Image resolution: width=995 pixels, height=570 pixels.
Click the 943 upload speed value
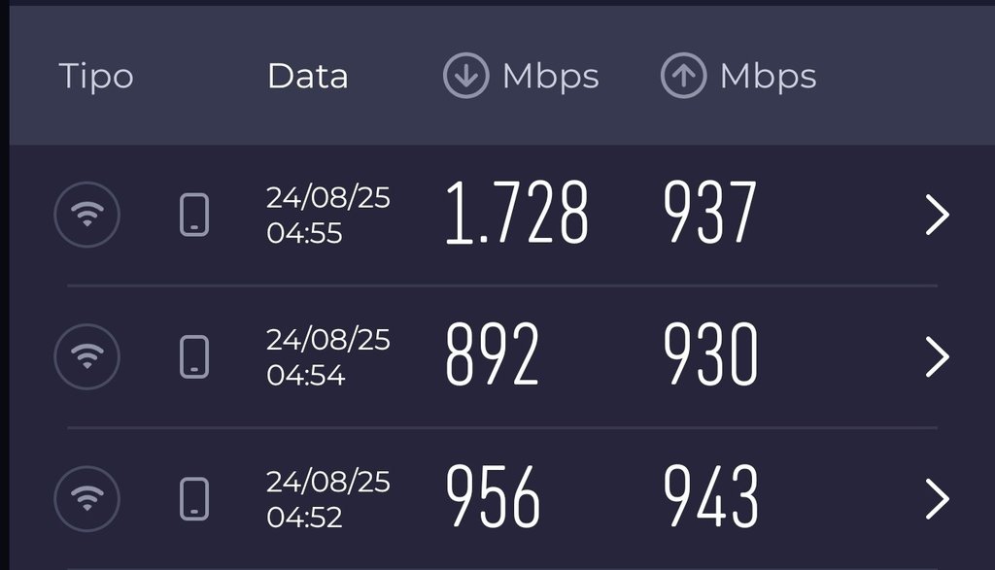[x=710, y=498]
